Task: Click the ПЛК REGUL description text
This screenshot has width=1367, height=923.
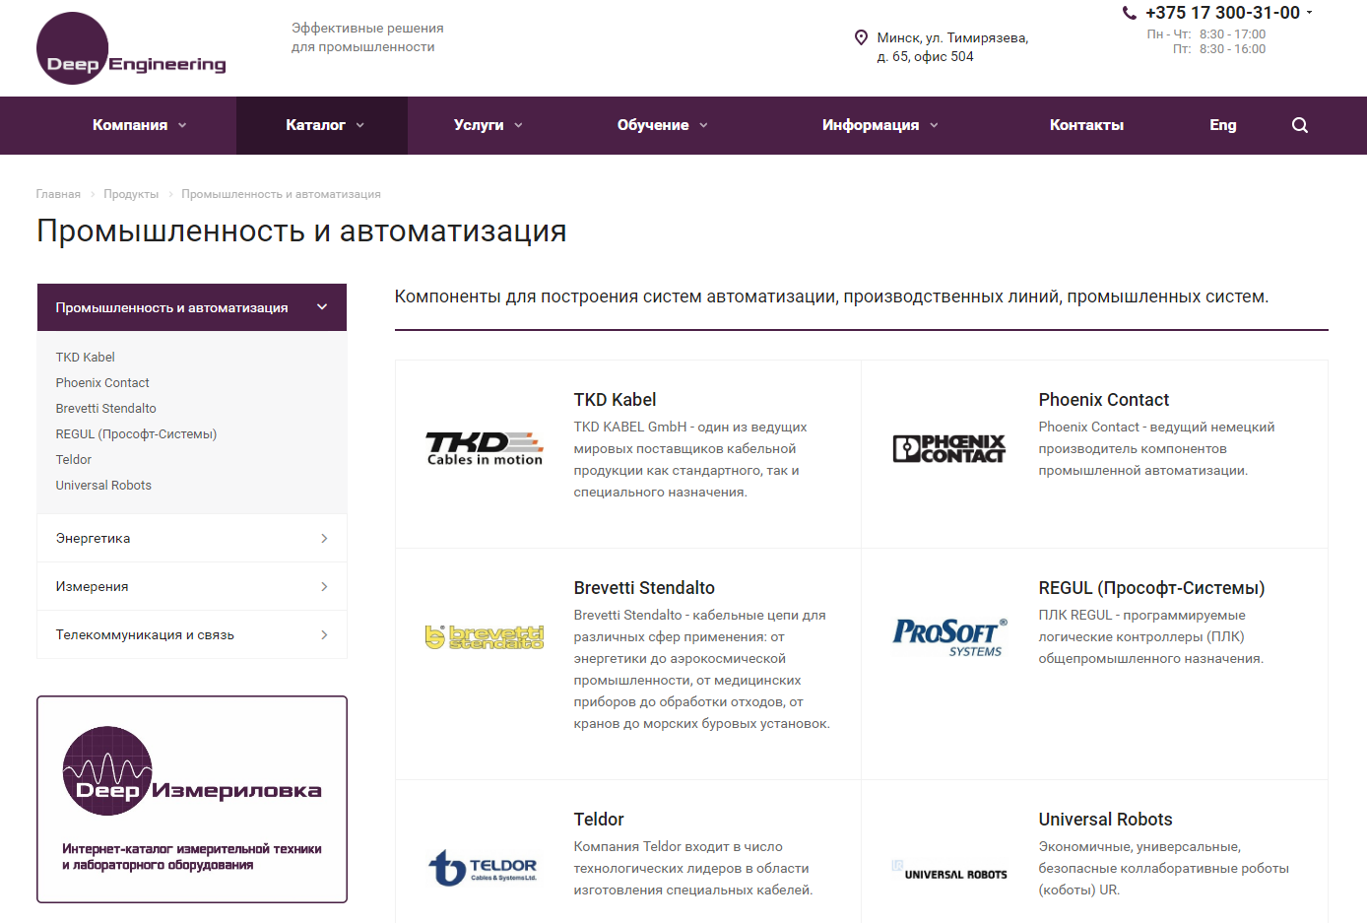Action: click(1150, 636)
